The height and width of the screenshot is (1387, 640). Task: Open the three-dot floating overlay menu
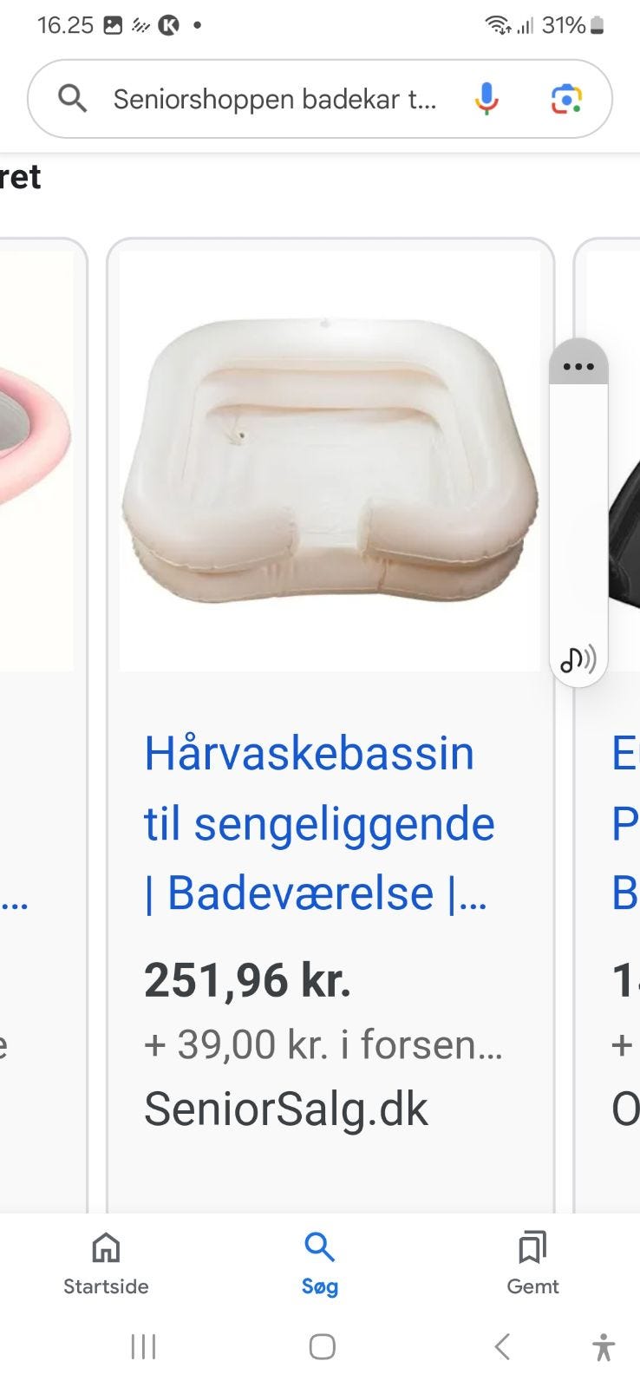578,365
